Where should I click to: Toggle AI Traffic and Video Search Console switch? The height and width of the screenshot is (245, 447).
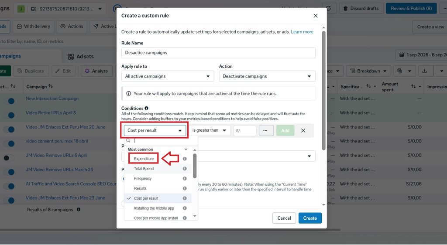pyautogui.click(x=9, y=187)
